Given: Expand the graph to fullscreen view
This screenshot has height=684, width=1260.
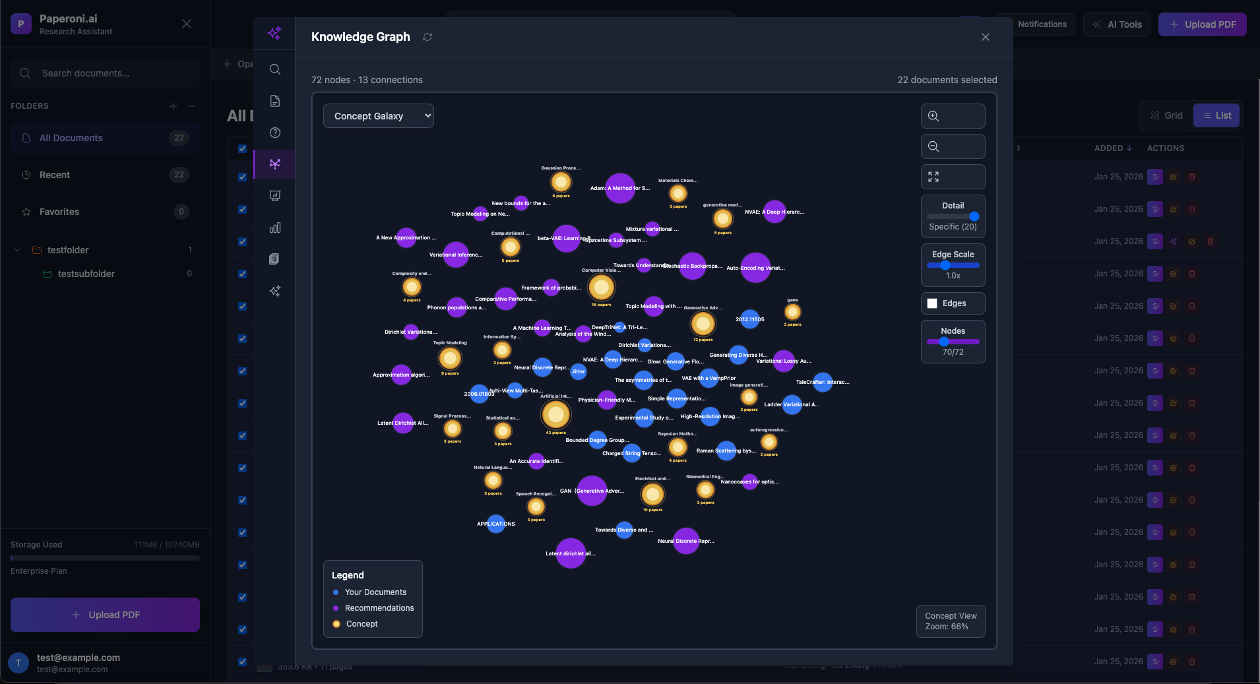Looking at the screenshot, I should pos(933,176).
